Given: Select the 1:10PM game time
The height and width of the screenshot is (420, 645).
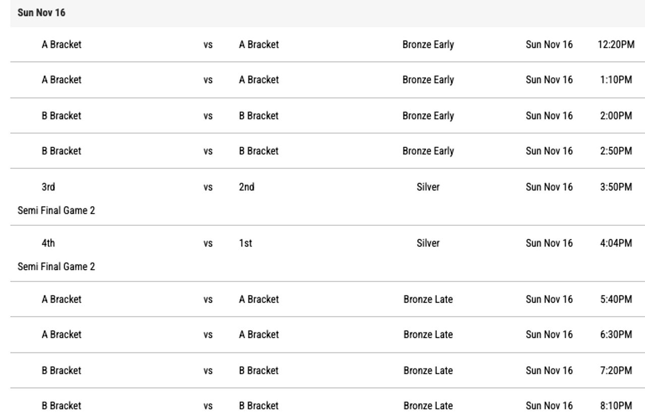Looking at the screenshot, I should 616,80.
